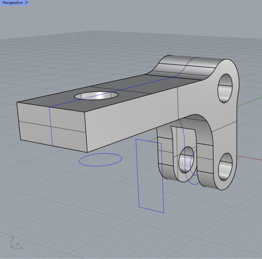Expand the Perspective viewport dropdown arrow
The width and height of the screenshot is (262, 259).
(27, 3)
